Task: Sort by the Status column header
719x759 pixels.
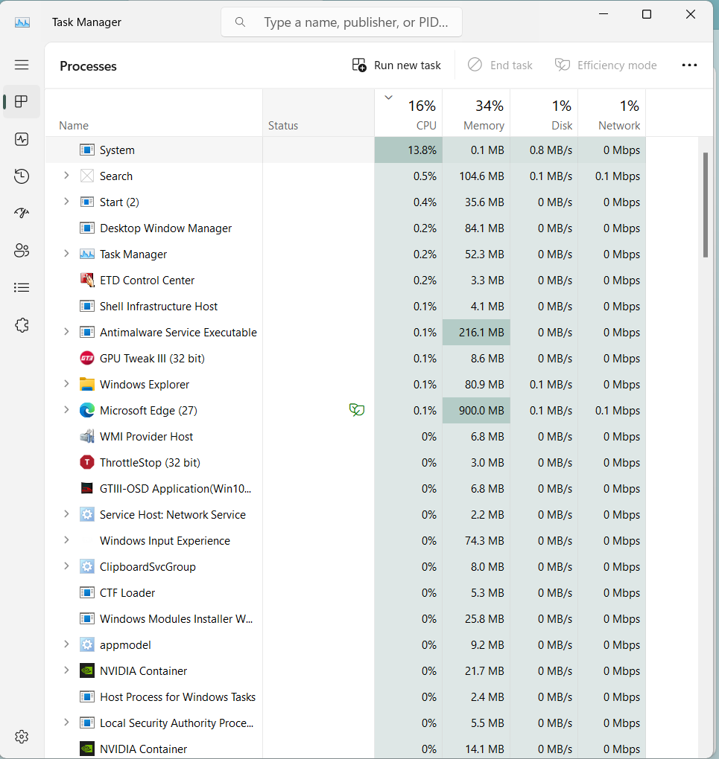Action: click(319, 113)
